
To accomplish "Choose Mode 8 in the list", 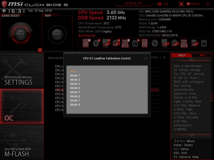I will pos(75,105).
